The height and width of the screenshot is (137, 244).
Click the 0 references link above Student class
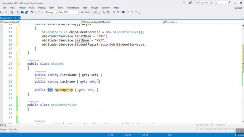coord(33,61)
